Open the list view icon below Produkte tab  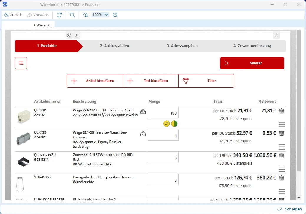coord(21,63)
